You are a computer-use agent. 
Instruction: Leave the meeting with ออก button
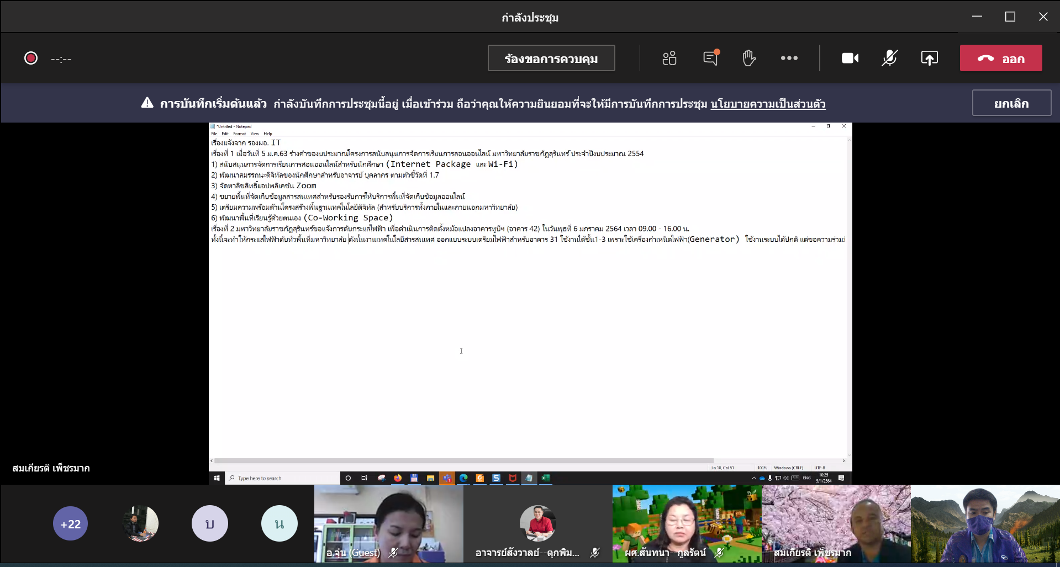pos(1000,58)
